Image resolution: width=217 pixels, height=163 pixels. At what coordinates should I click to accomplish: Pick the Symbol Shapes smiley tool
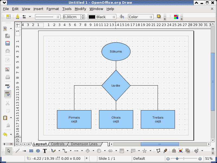pos(99,151)
